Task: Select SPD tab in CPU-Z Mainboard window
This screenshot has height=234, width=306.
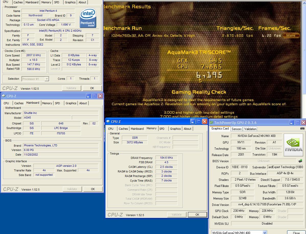Action: [57, 103]
